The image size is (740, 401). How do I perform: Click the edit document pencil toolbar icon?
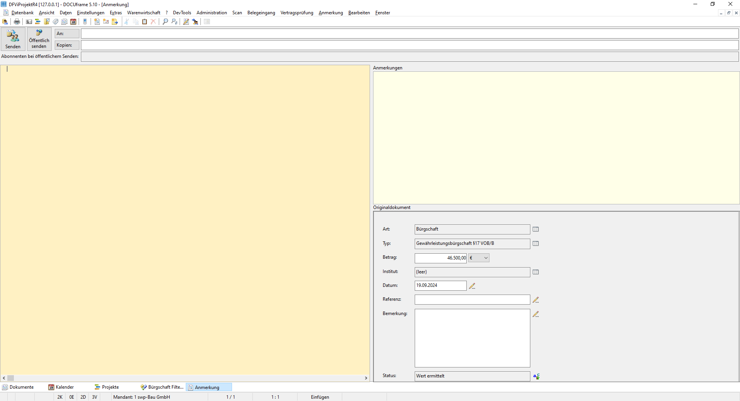(186, 22)
